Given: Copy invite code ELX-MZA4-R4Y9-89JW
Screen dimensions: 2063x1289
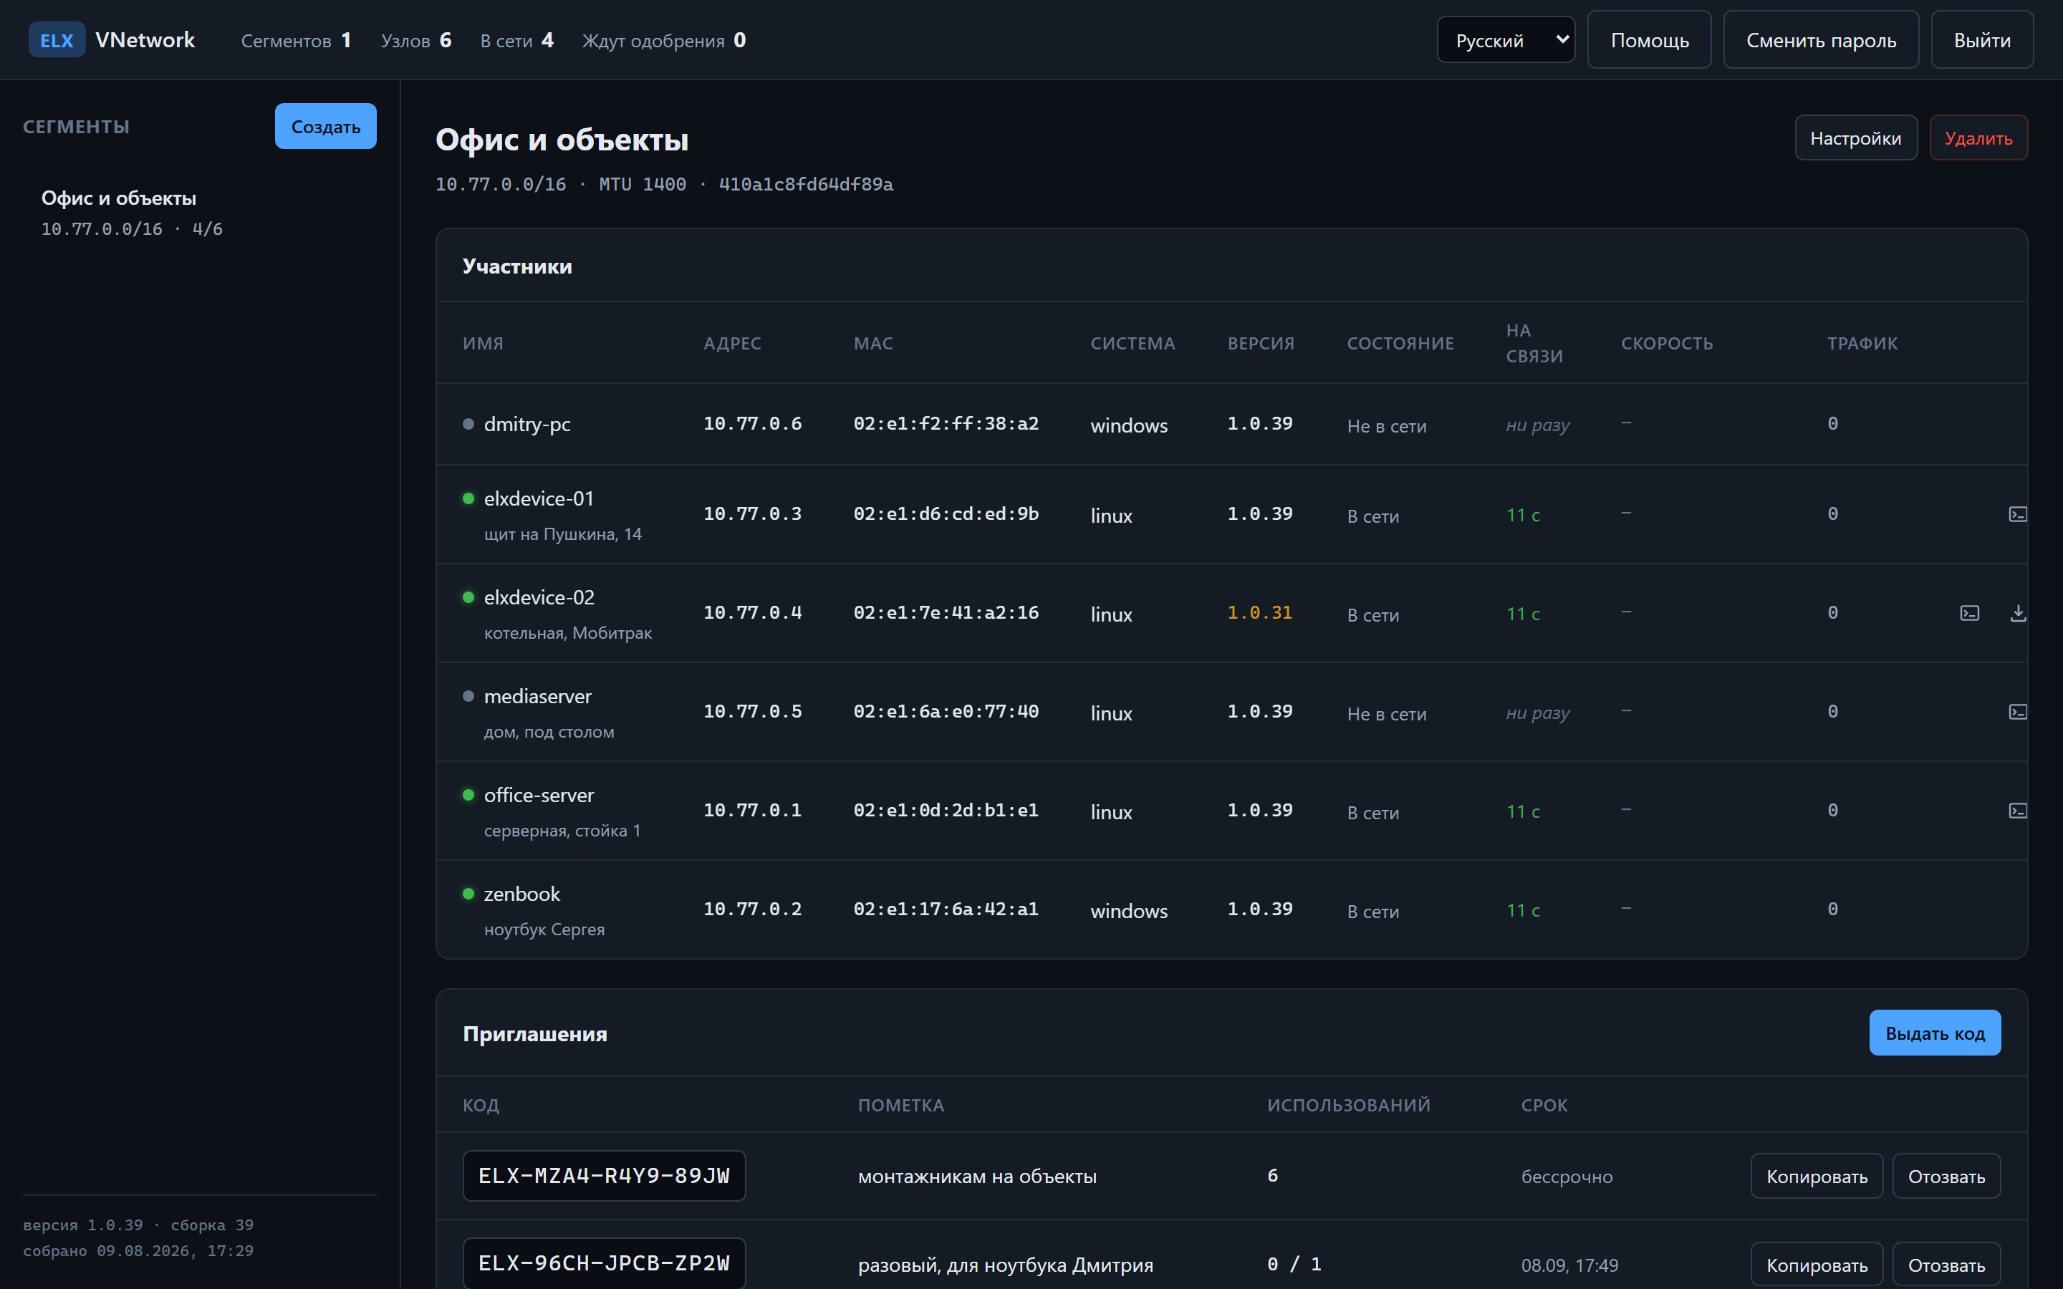Looking at the screenshot, I should pos(1817,1177).
